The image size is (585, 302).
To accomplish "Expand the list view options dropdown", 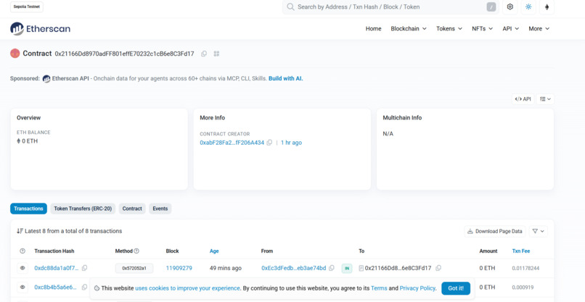I will (x=545, y=99).
